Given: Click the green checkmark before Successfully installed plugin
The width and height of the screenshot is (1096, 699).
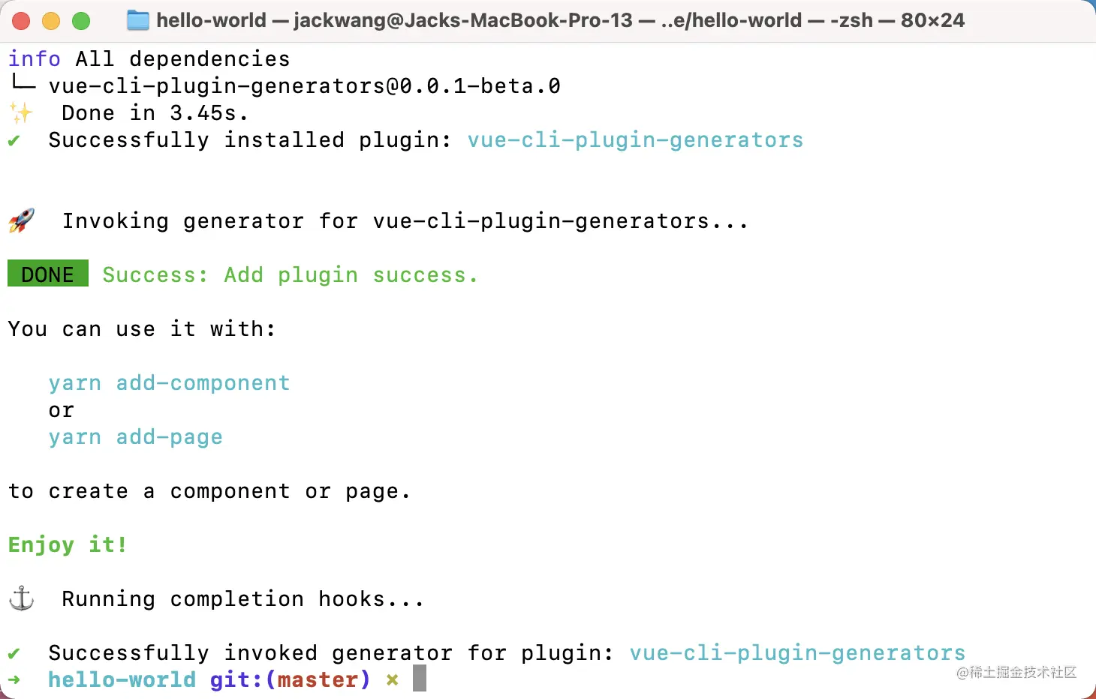Looking at the screenshot, I should coord(14,140).
